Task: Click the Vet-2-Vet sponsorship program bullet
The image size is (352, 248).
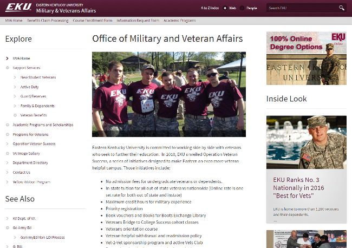Action: 154,243
